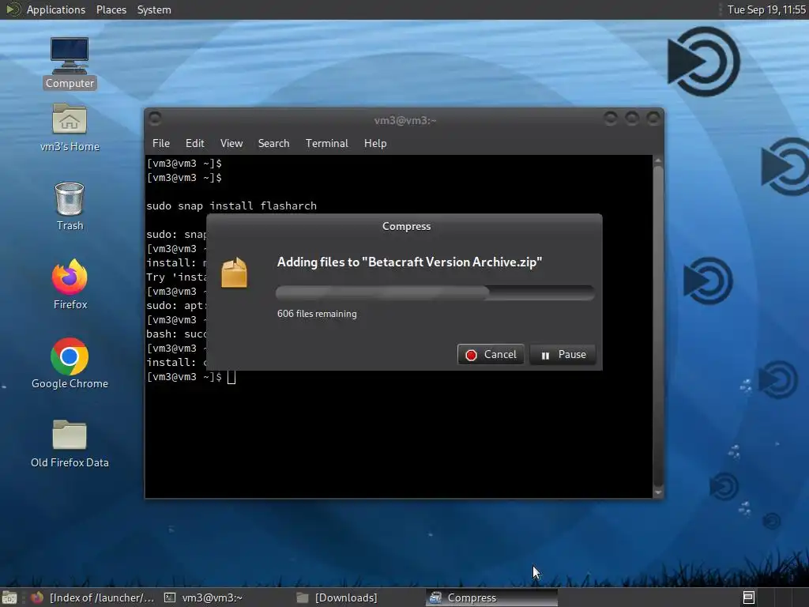This screenshot has height=607, width=809.
Task: Click the terminal scrollbar down arrow
Action: point(658,493)
